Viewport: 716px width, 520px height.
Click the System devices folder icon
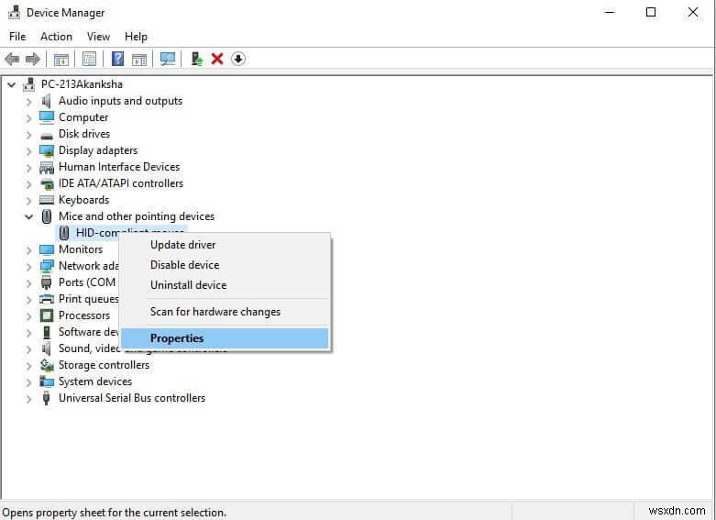point(47,382)
